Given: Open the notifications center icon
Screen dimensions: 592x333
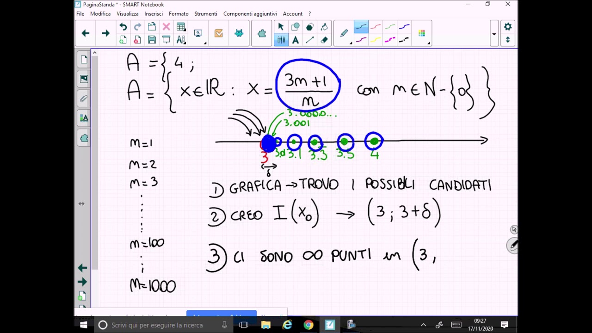Looking at the screenshot, I should pos(505,325).
